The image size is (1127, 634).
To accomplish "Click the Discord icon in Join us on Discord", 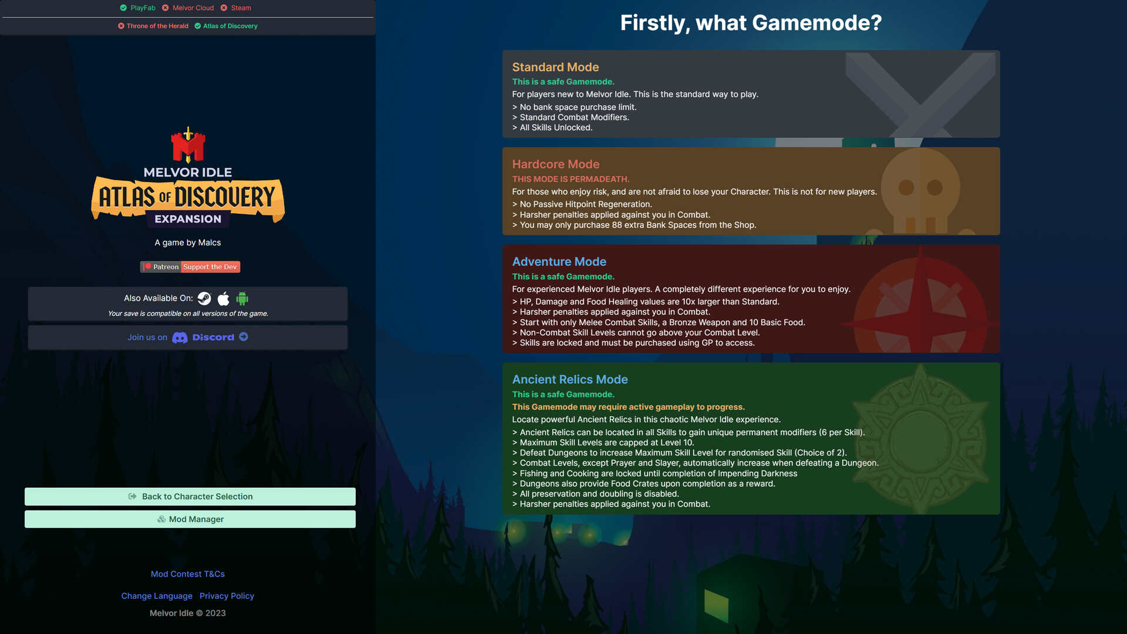I will coord(179,337).
